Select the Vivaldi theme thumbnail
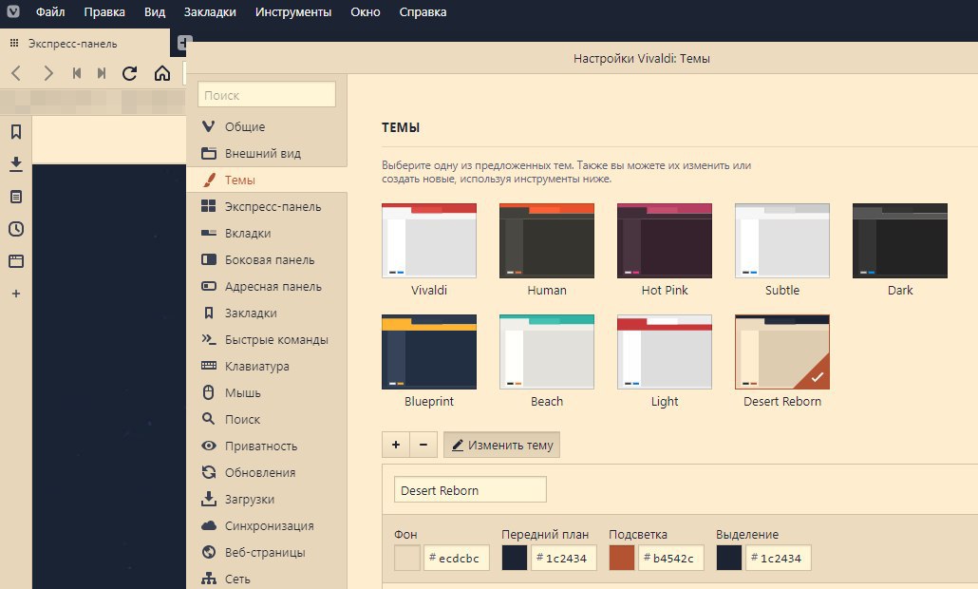 [429, 241]
